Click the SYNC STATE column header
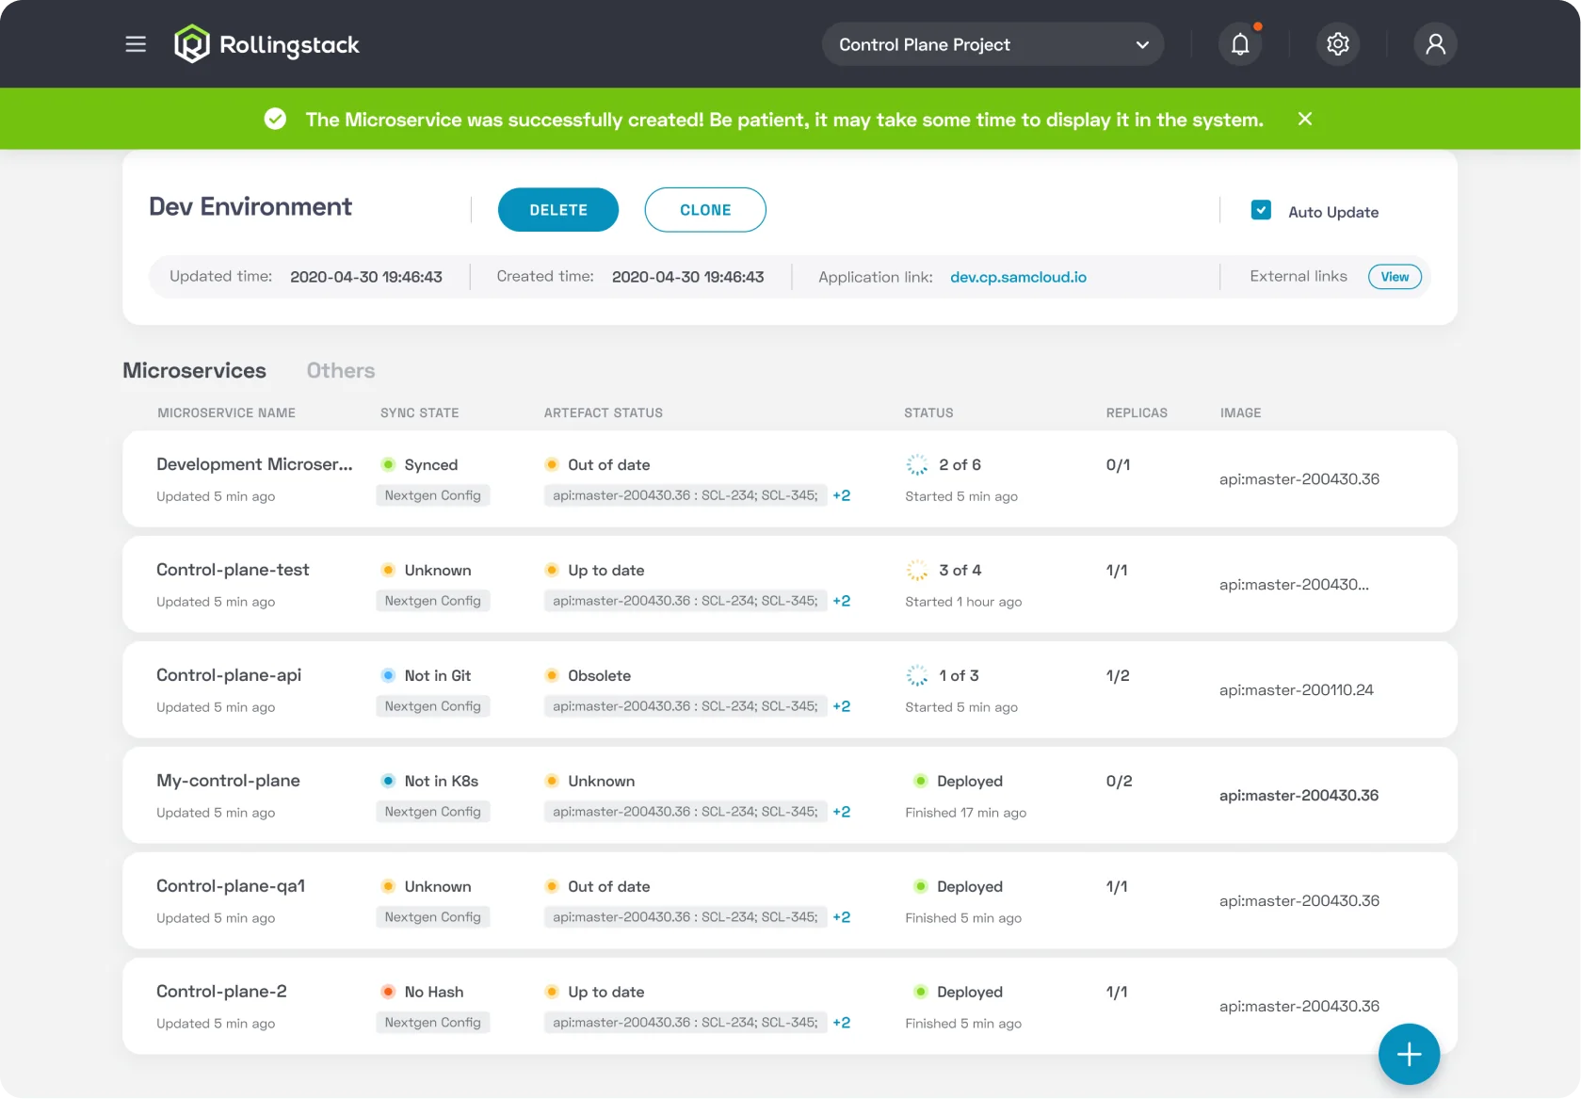Viewport: 1581px width, 1099px height. point(420,412)
